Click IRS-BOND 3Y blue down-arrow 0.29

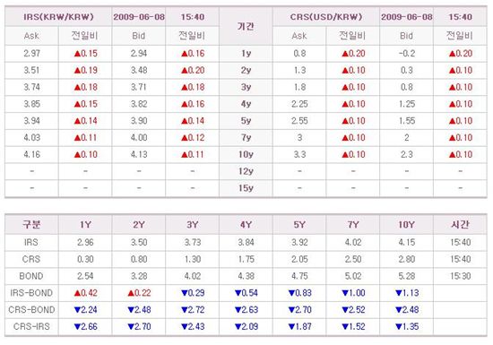[193, 293]
